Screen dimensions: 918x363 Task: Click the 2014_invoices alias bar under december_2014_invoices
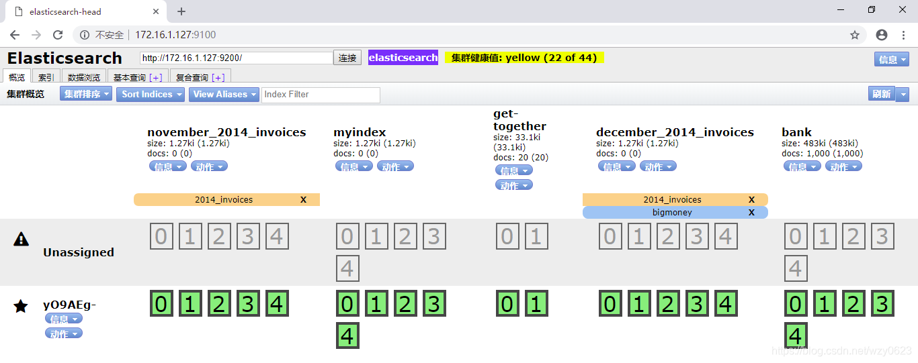tap(675, 199)
